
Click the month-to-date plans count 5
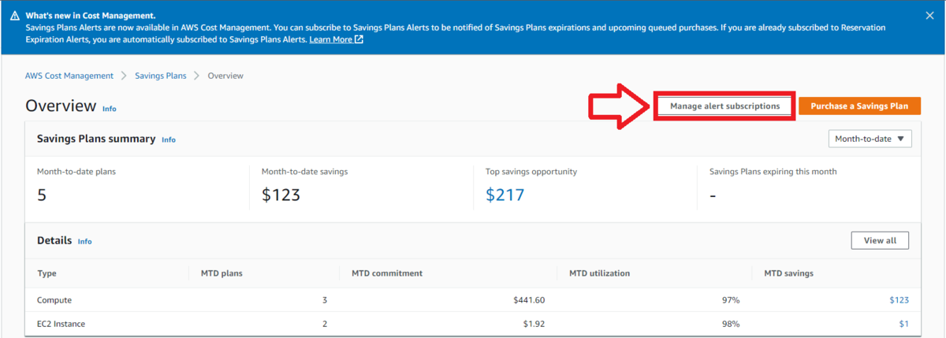pos(42,195)
